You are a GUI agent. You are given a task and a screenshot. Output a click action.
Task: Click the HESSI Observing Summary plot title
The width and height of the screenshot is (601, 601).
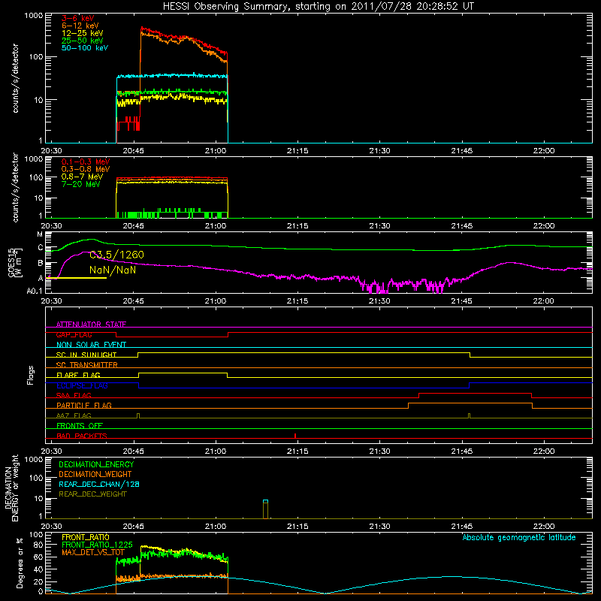pyautogui.click(x=318, y=7)
